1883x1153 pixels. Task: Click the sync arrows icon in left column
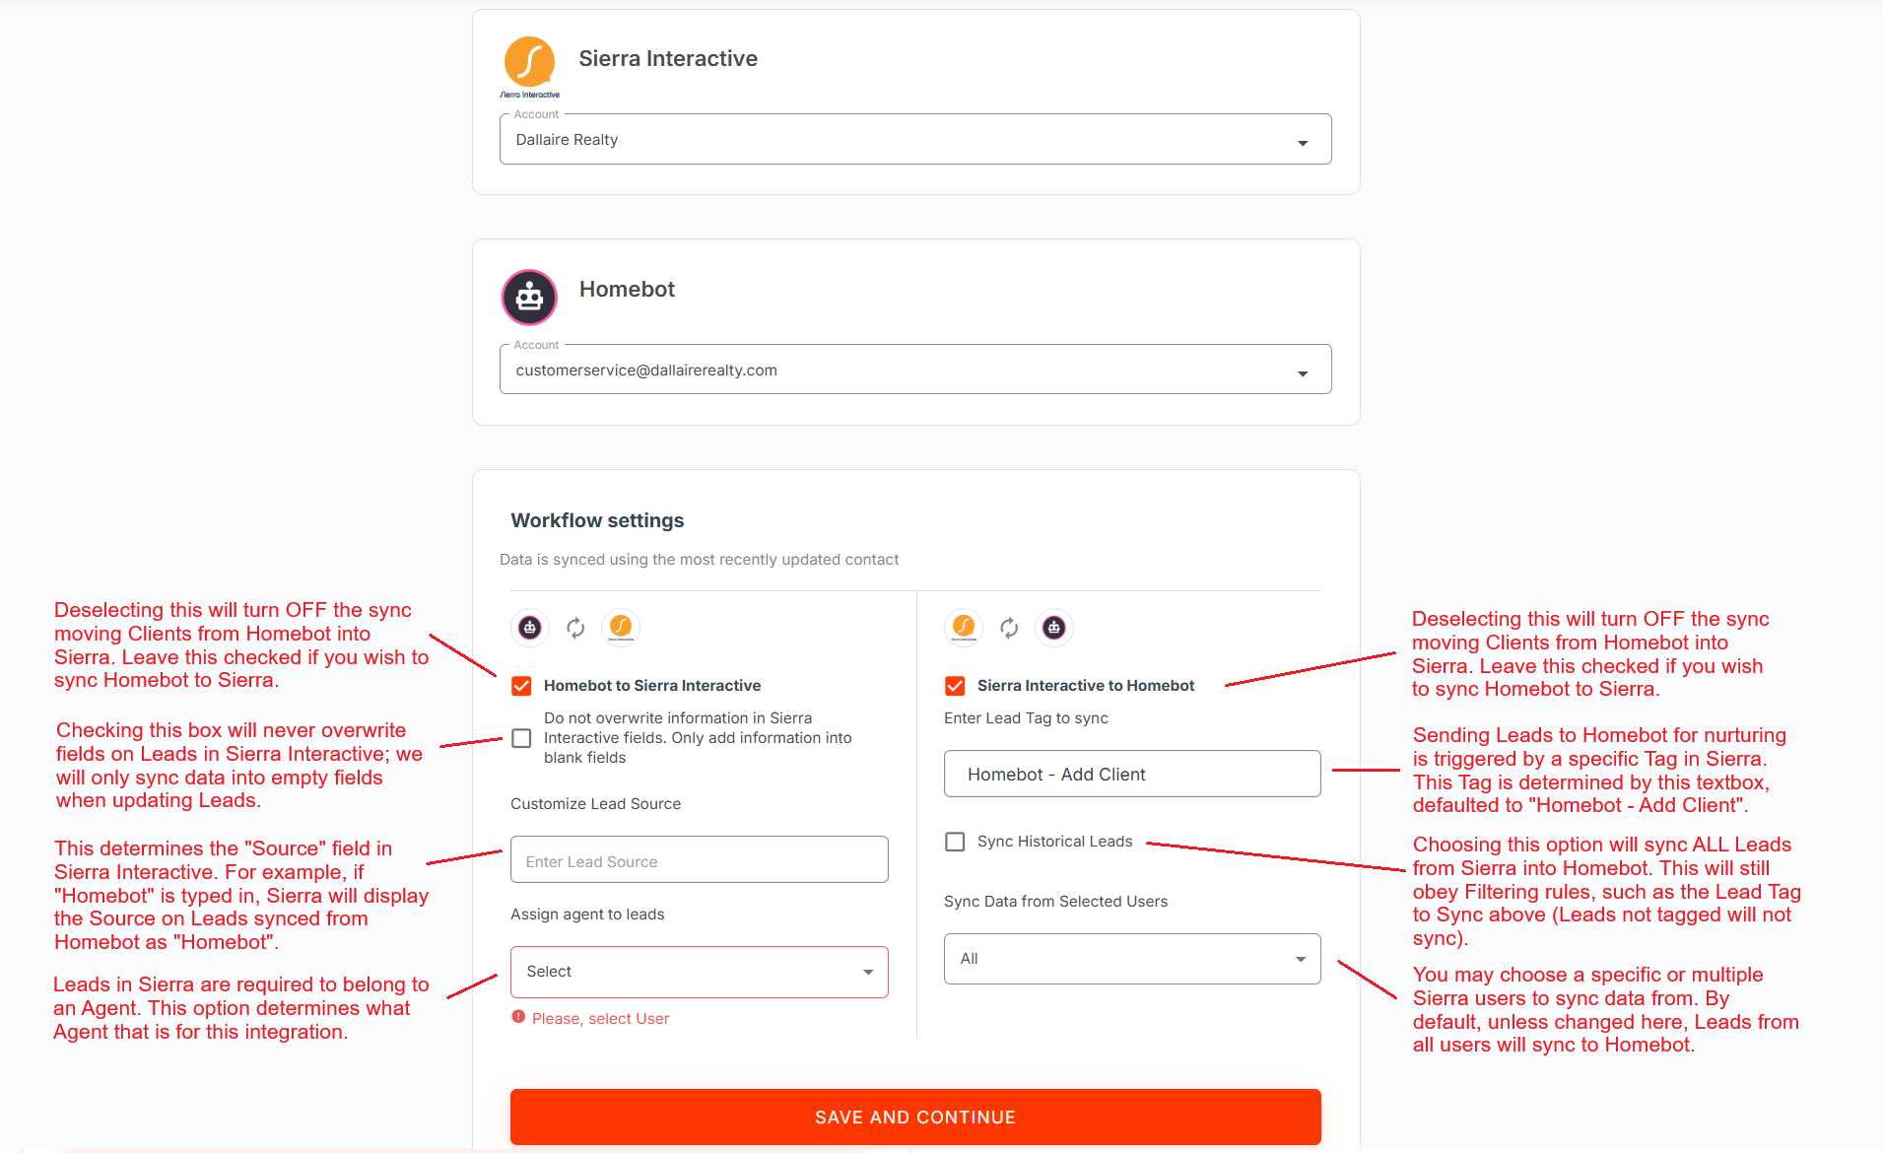(x=575, y=628)
